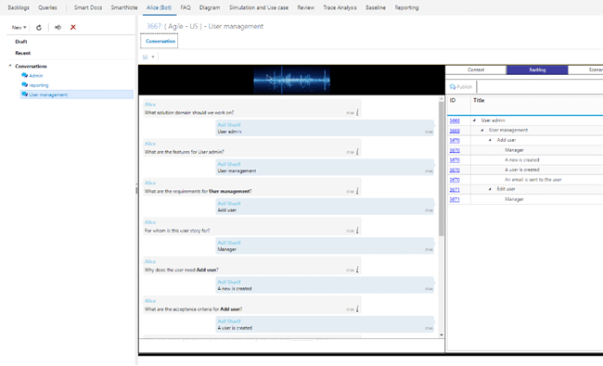Click the chat bubble icon beside reporting
603x366 pixels.
(25, 85)
